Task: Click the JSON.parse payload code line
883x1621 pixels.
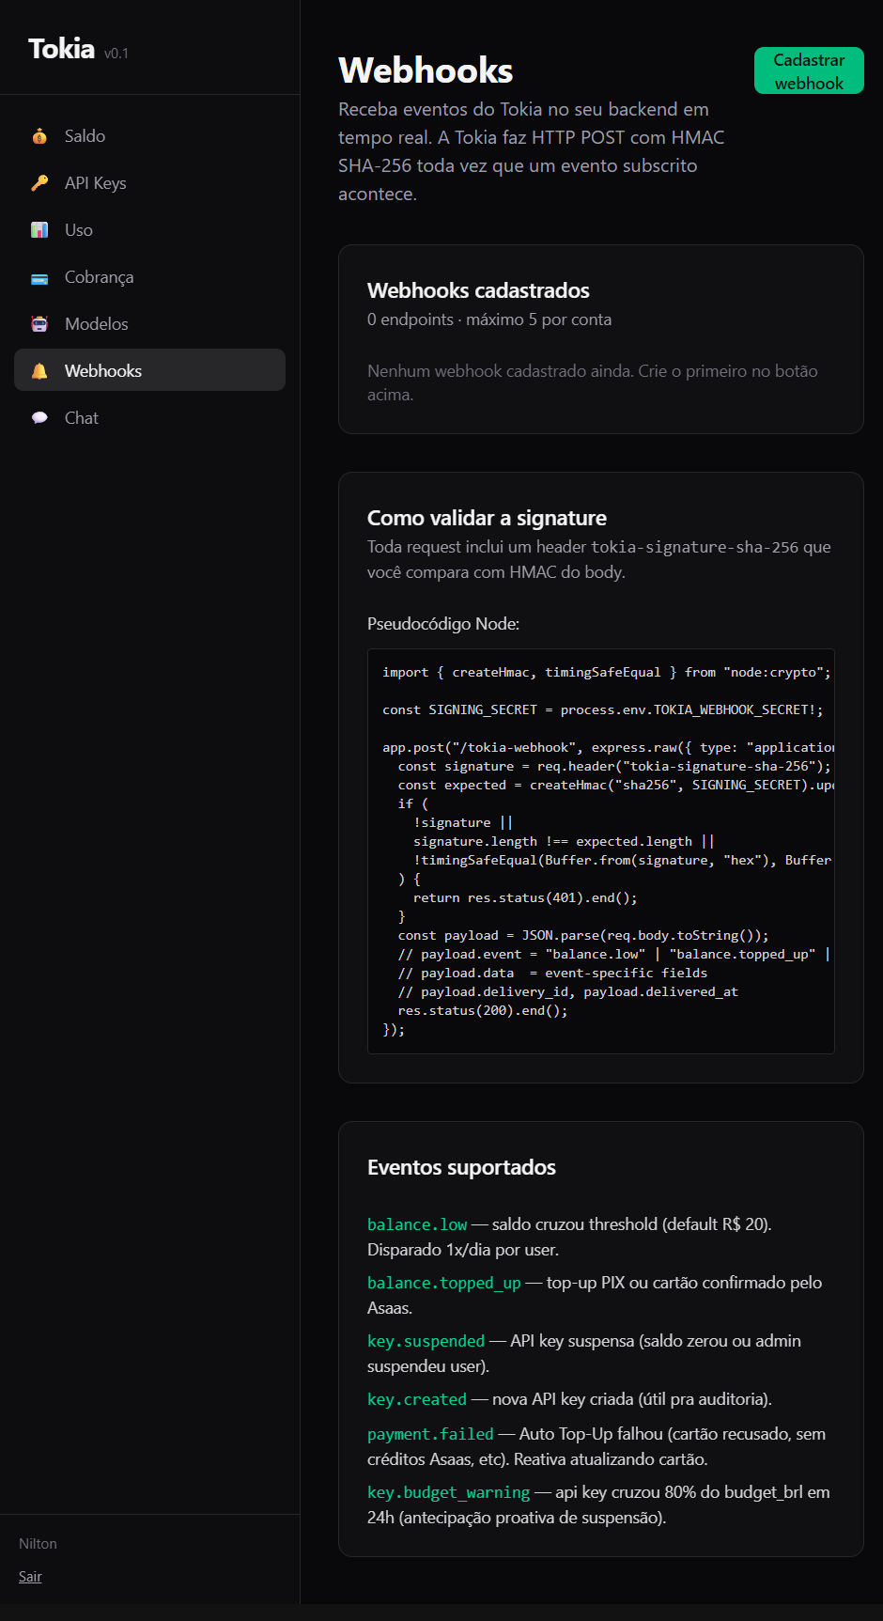Action: [x=583, y=935]
